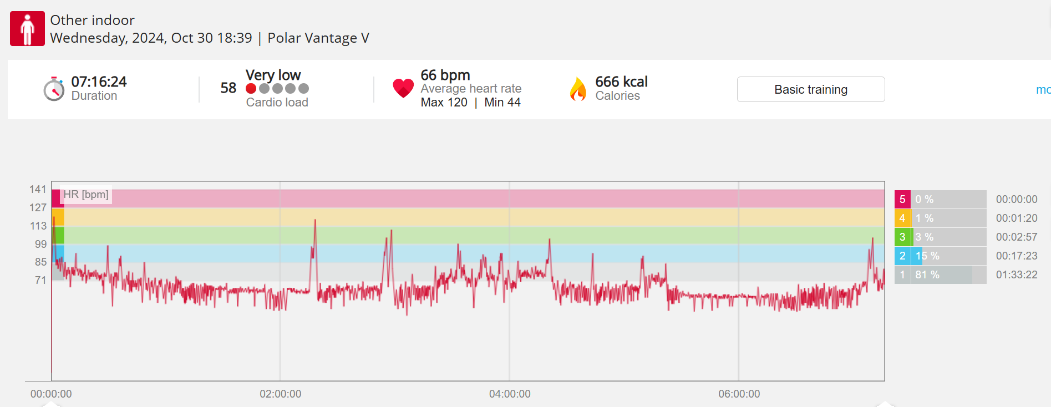Click the red Cardio load dot

click(251, 89)
